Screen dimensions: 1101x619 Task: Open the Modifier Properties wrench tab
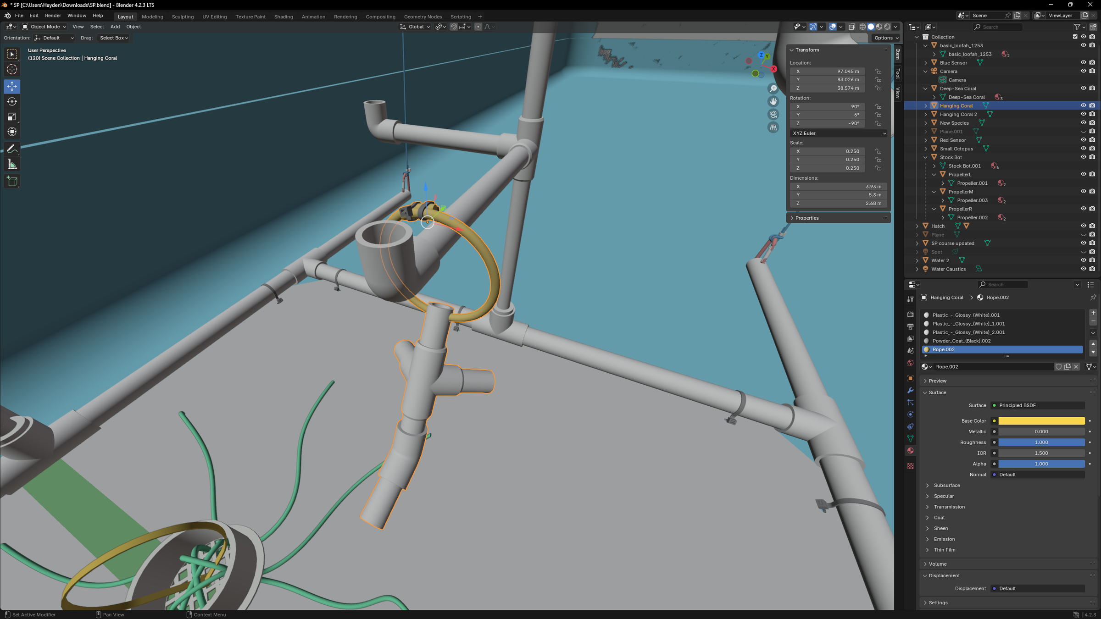tap(910, 390)
